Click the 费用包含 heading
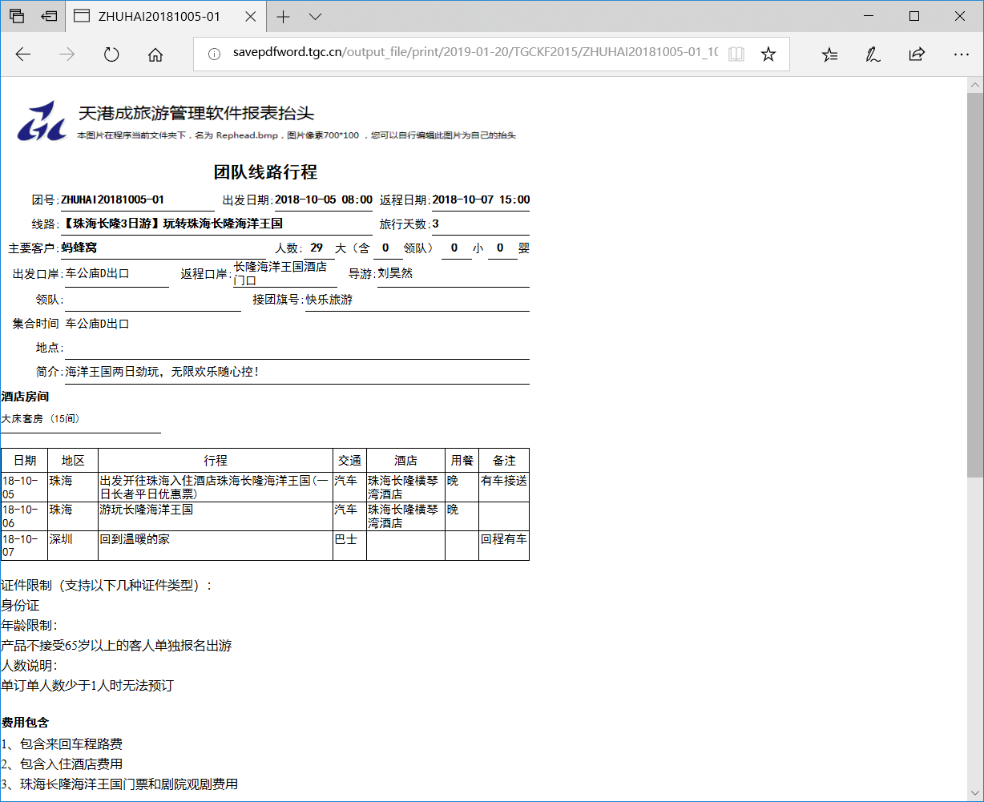984x802 pixels. [x=25, y=723]
